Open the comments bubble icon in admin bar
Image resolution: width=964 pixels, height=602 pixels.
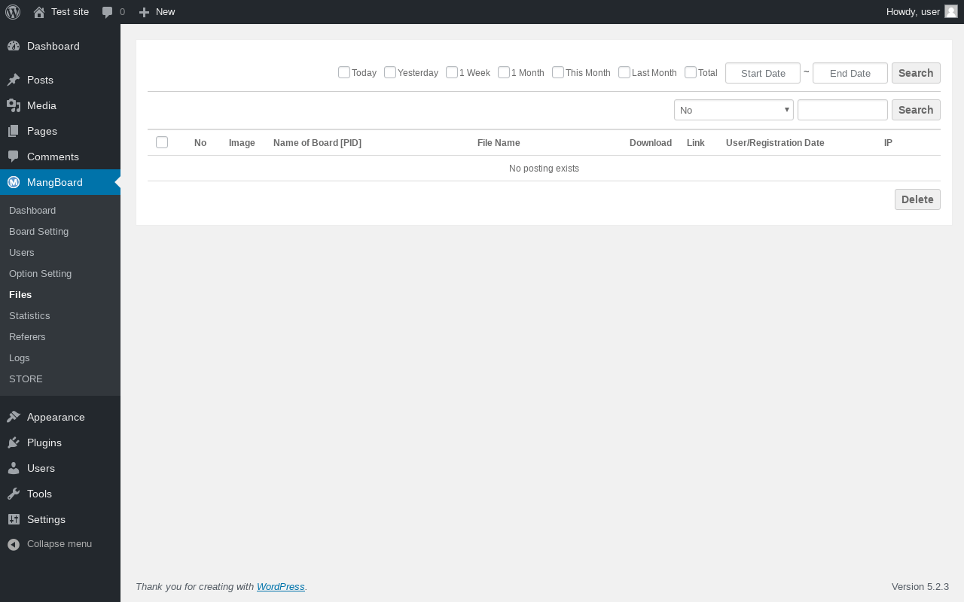(x=108, y=12)
